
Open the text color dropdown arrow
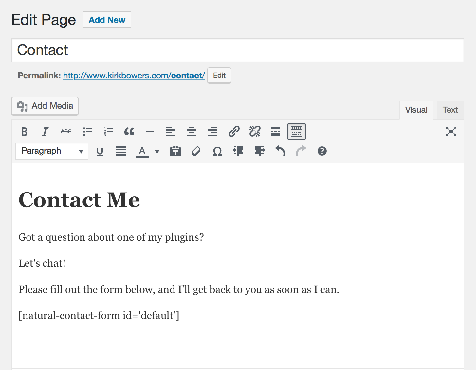pos(157,151)
